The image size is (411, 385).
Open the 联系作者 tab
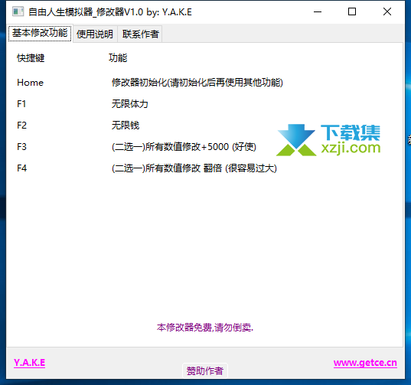[x=140, y=34]
